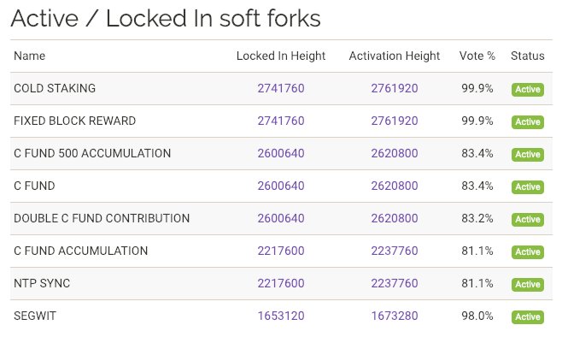Screen dimensions: 562x337
Task: Select the DOUBLE C FUND CONTRIBUTION name cell
Action: 102,218
